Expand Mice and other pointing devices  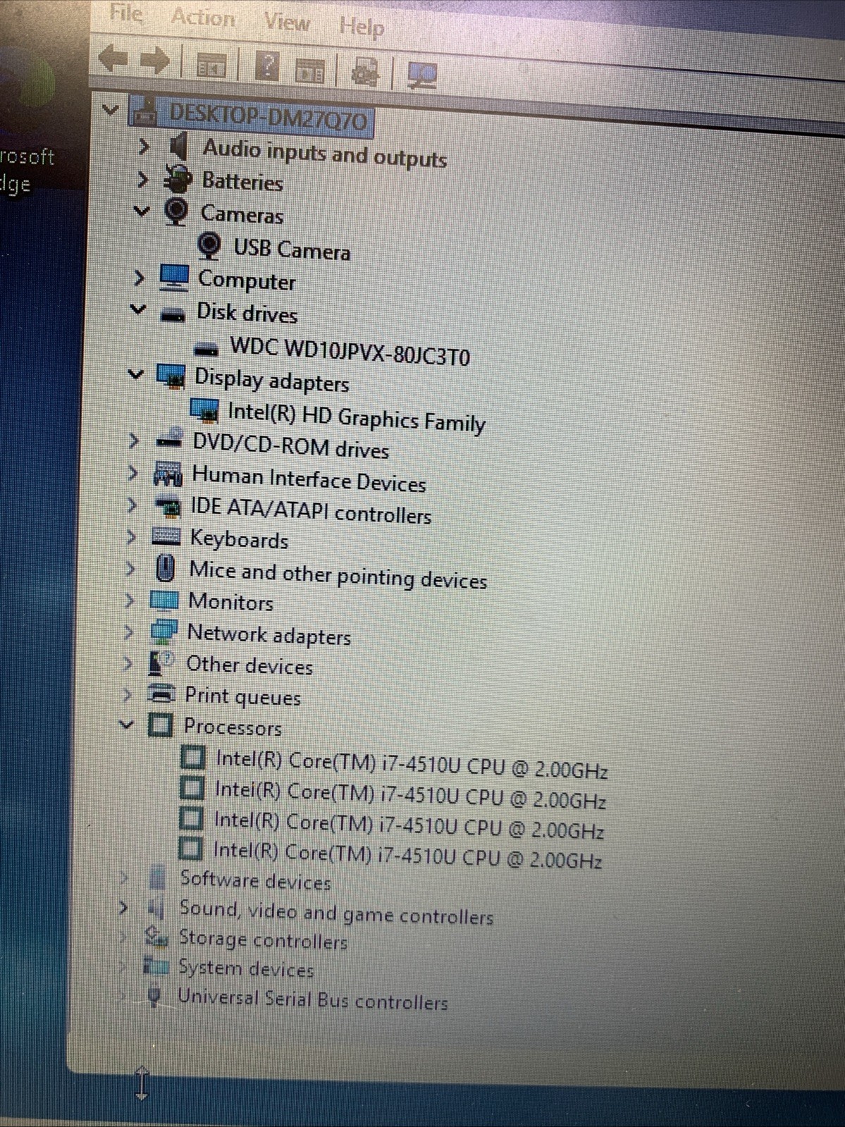tap(130, 568)
